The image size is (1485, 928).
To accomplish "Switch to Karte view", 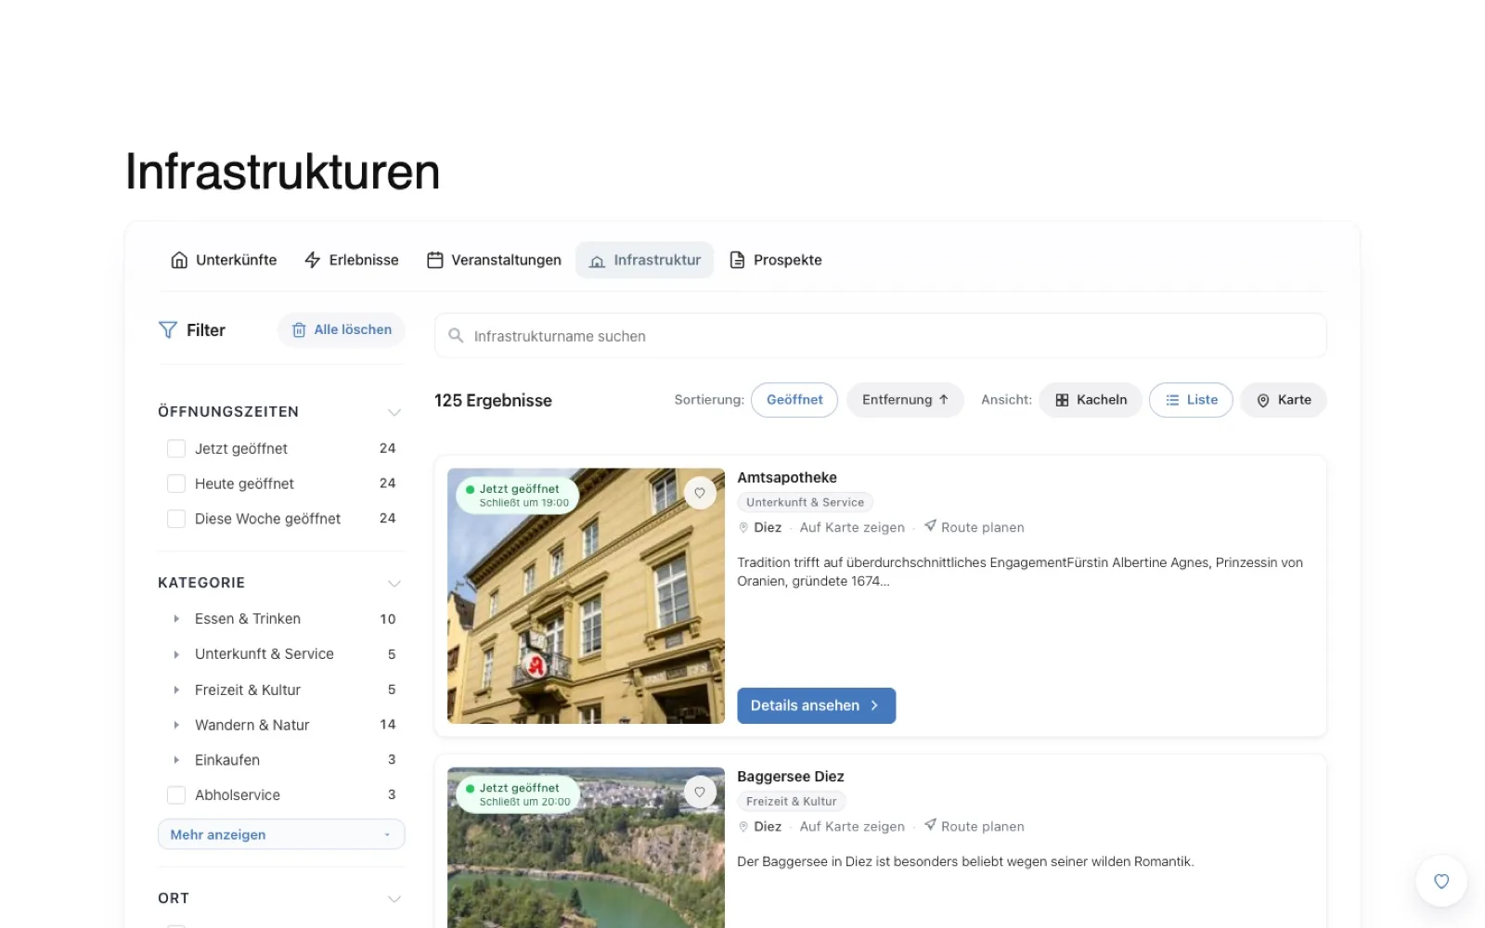I will tap(1284, 400).
